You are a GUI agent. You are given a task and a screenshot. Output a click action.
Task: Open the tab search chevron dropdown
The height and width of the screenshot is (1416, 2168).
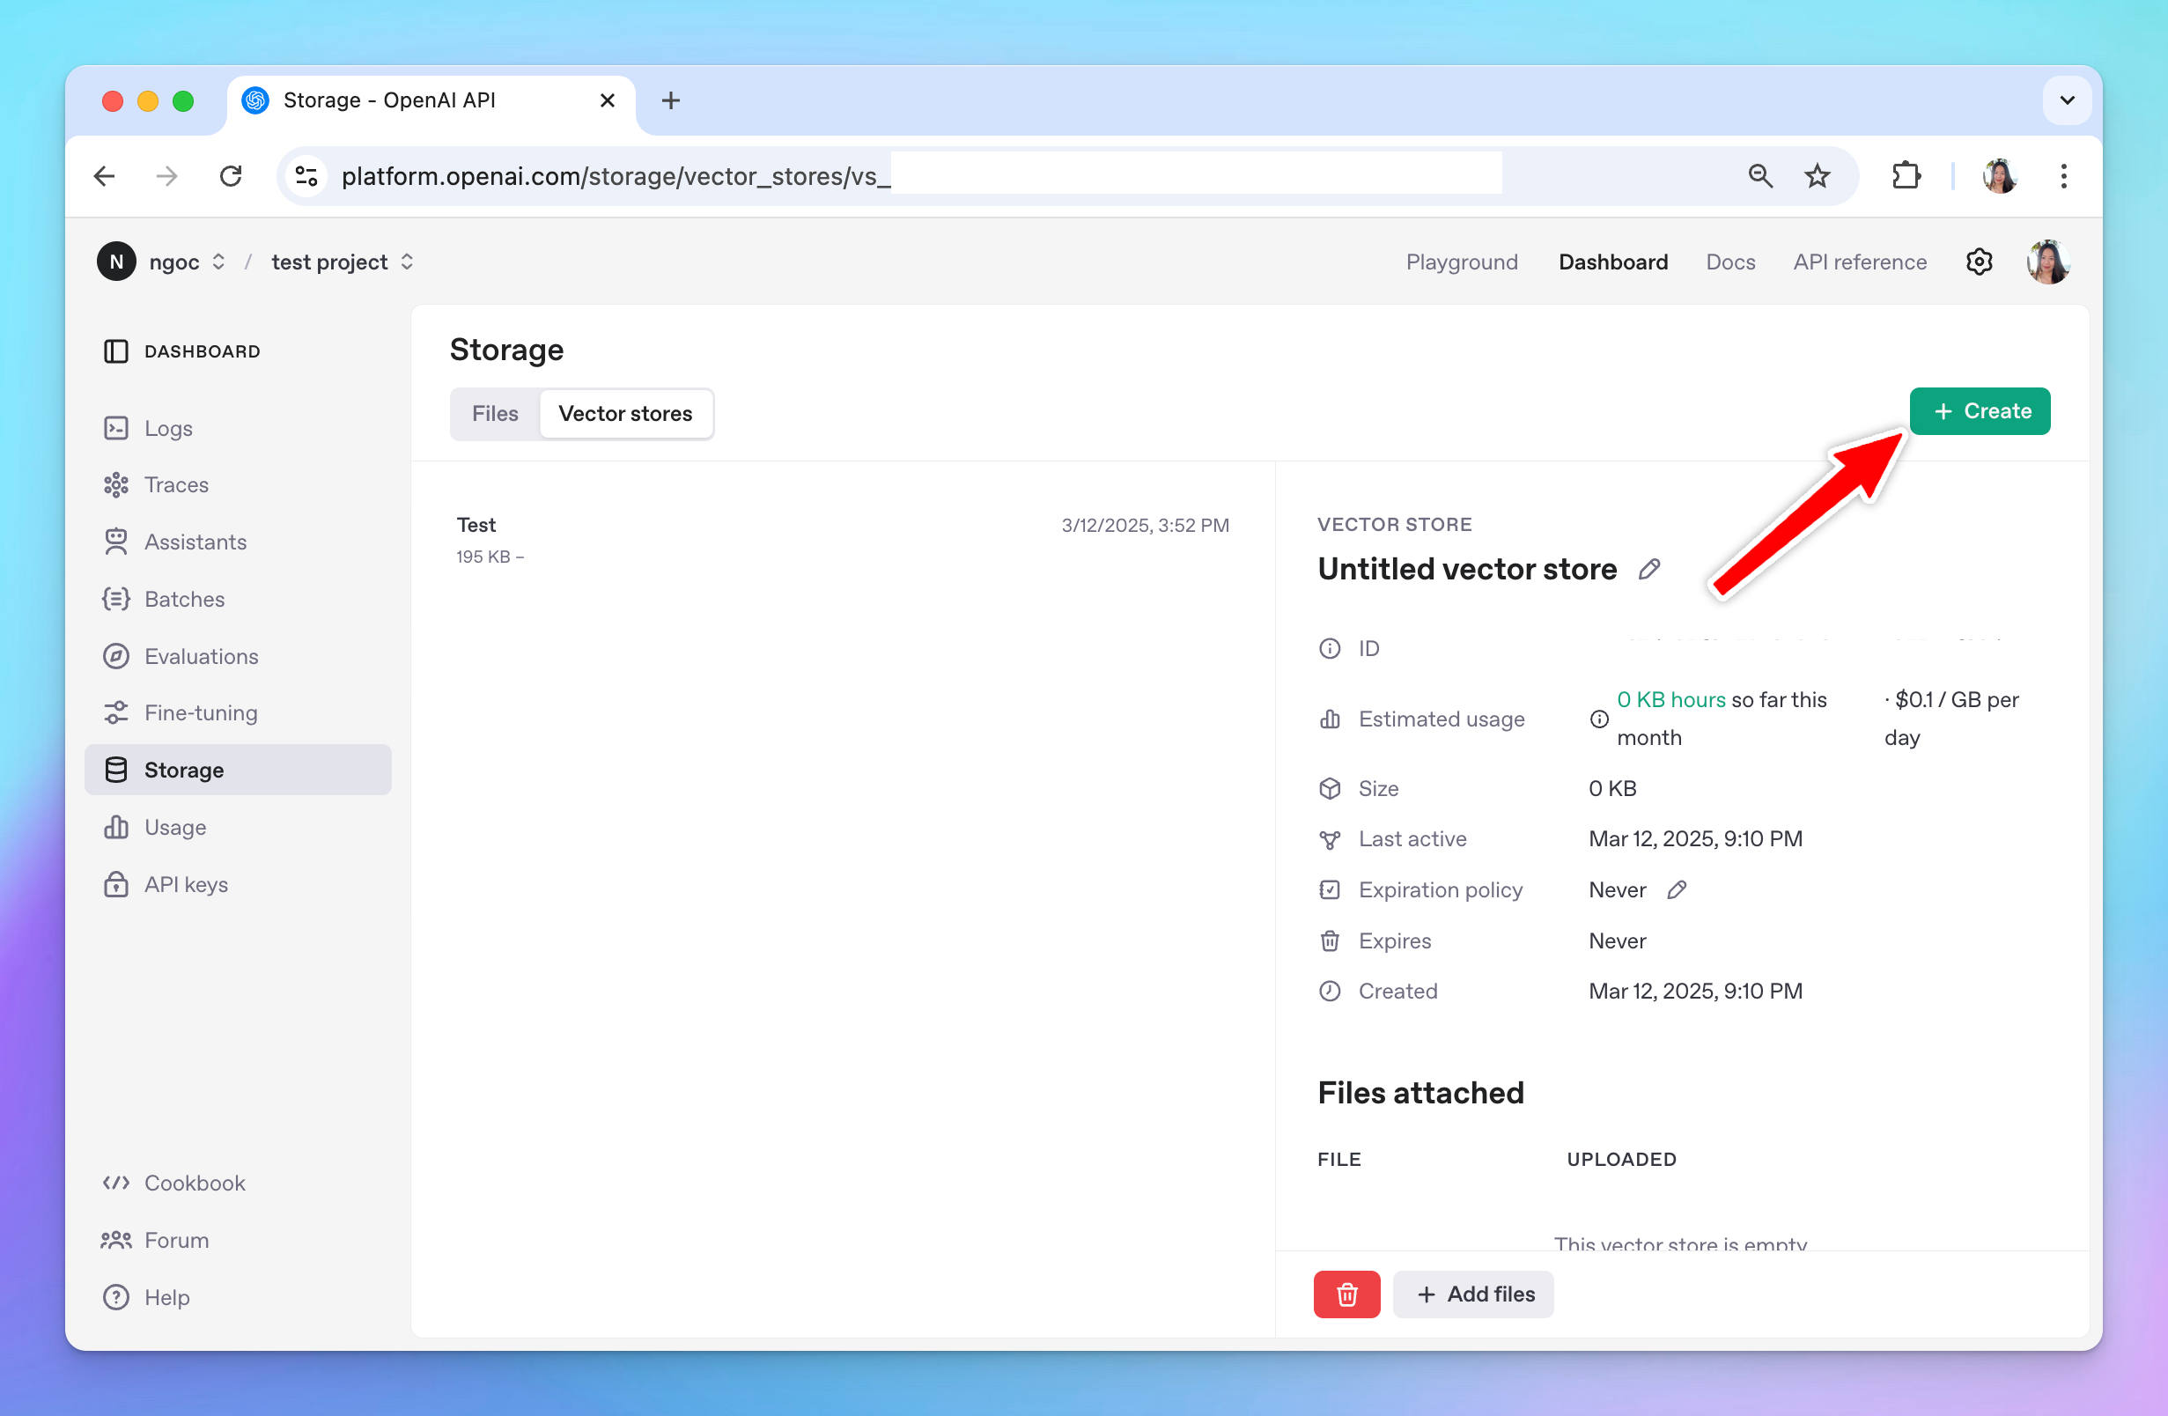pos(2066,100)
